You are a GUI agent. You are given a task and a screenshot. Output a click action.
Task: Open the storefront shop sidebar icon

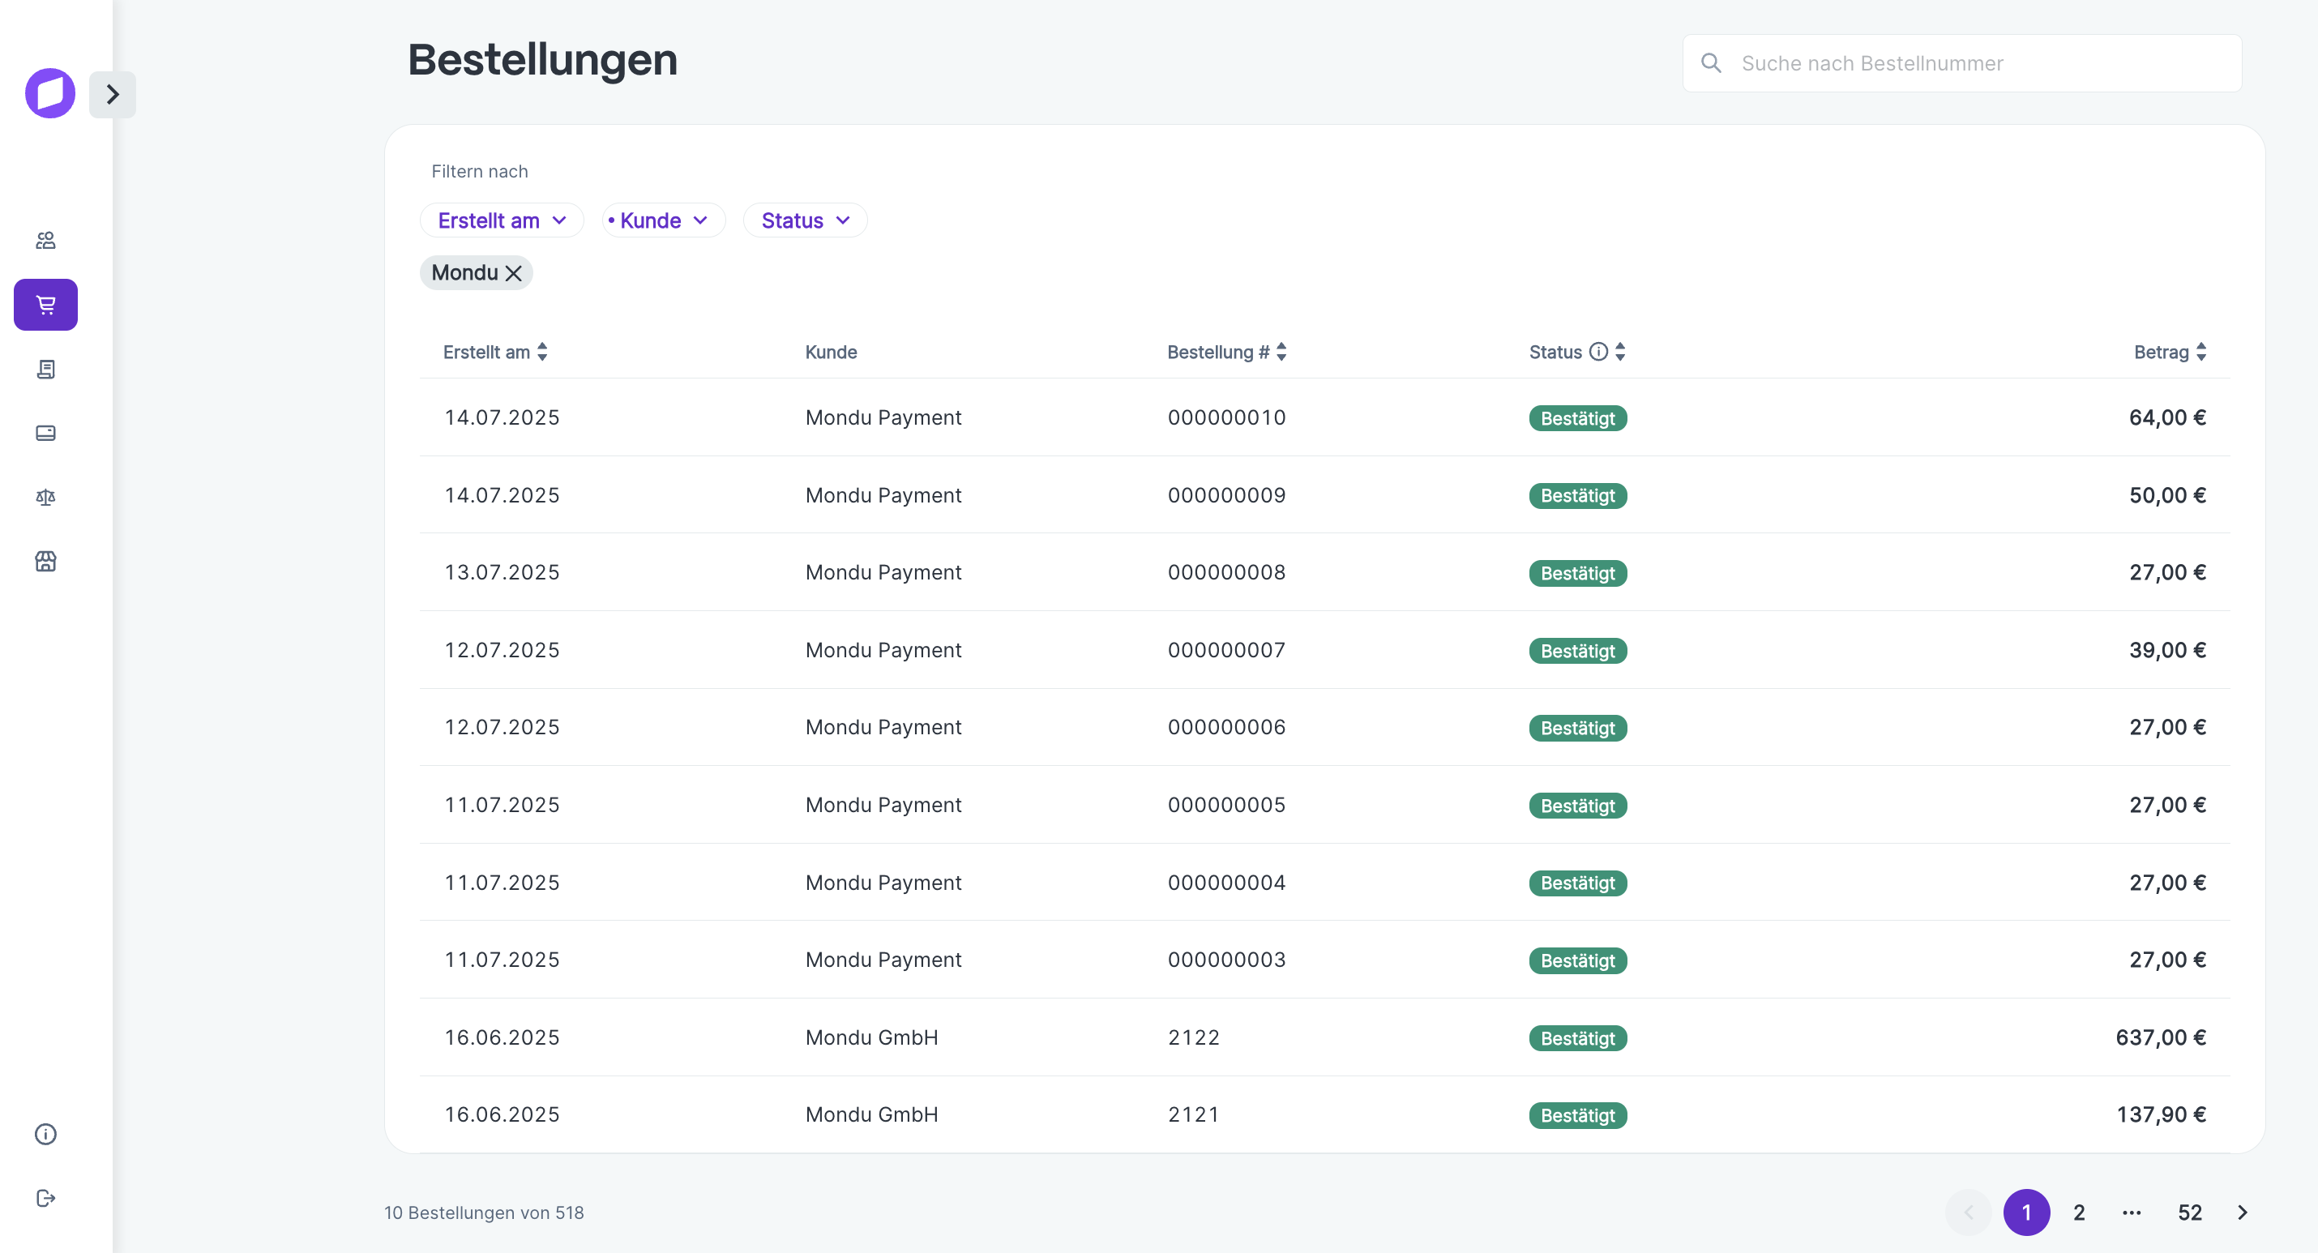point(46,562)
